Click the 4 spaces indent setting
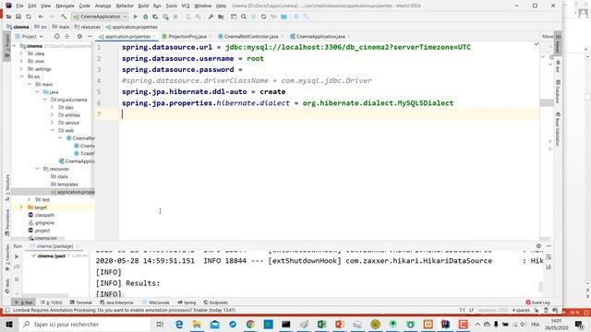The width and height of the screenshot is (591, 332). (521, 310)
